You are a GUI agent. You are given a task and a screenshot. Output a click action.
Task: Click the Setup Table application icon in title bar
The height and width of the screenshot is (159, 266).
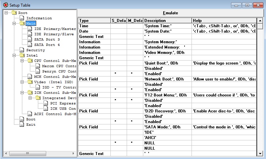(x=6, y=5)
